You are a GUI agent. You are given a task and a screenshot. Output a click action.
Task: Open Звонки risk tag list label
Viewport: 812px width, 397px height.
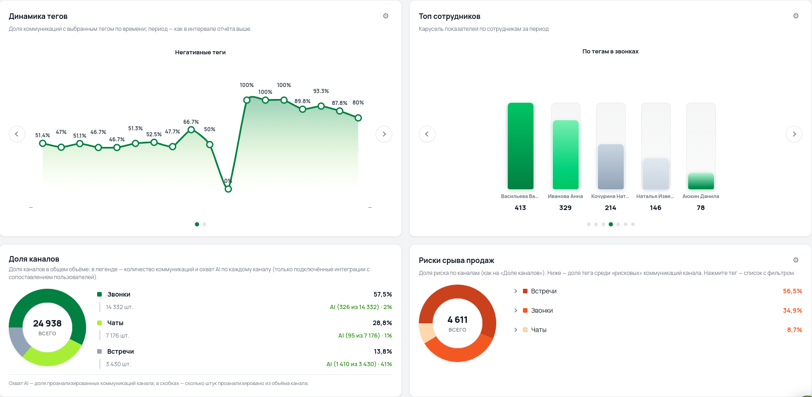click(542, 310)
